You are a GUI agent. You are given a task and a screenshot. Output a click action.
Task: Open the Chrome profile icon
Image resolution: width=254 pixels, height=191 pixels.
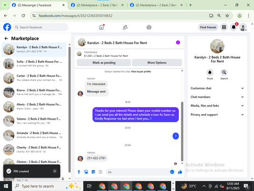(239, 16)
